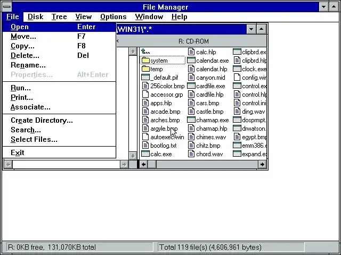
Task: Click the canyon.mid document icon
Action: tap(191, 78)
